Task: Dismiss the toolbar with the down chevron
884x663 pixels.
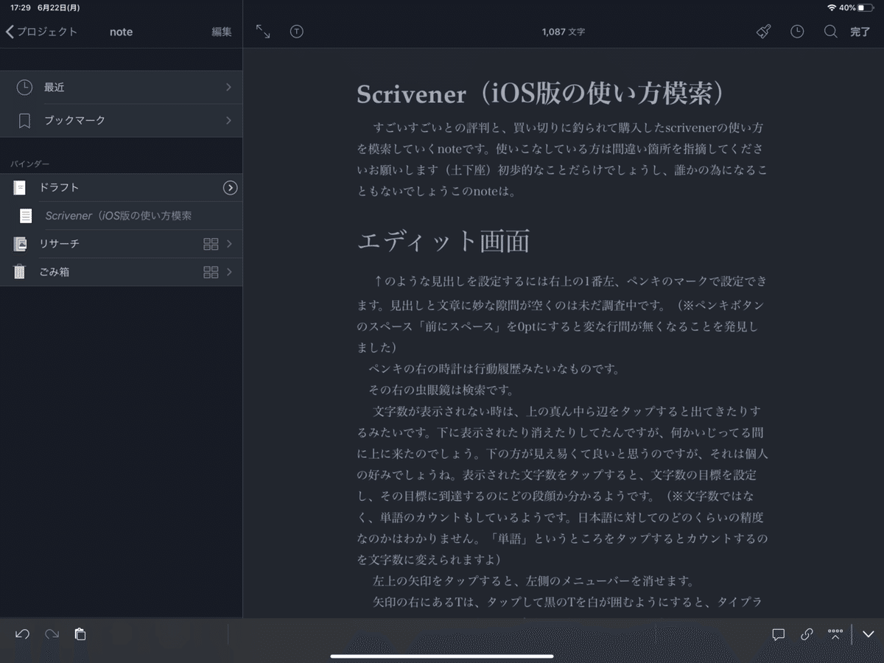Action: [868, 634]
